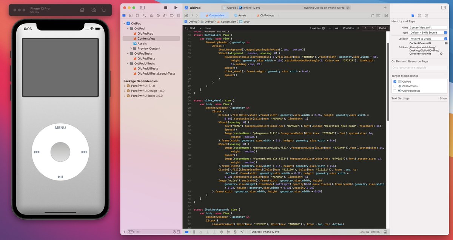Open the related items grid menu
The width and height of the screenshot is (453, 240).
tap(186, 15)
